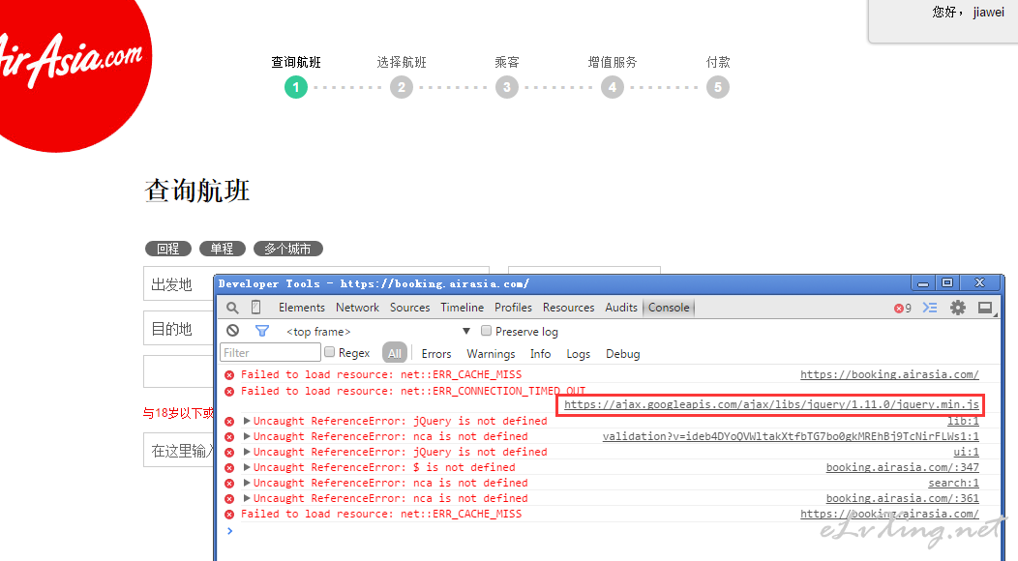Show the console drawer toggle icon
Image resolution: width=1018 pixels, height=561 pixels.
tap(930, 308)
